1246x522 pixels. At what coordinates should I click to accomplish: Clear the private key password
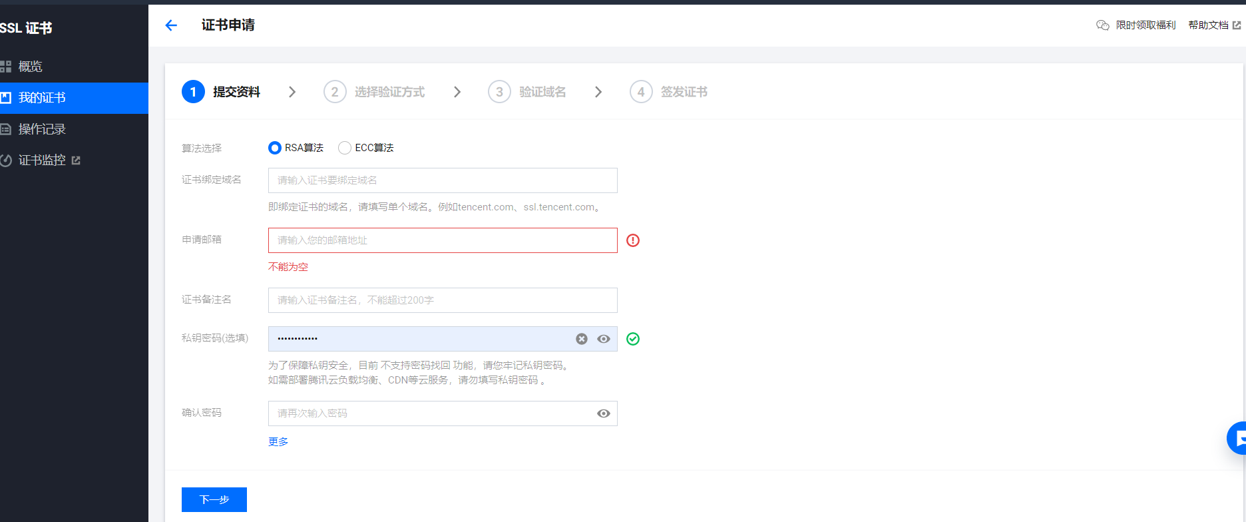coord(582,339)
